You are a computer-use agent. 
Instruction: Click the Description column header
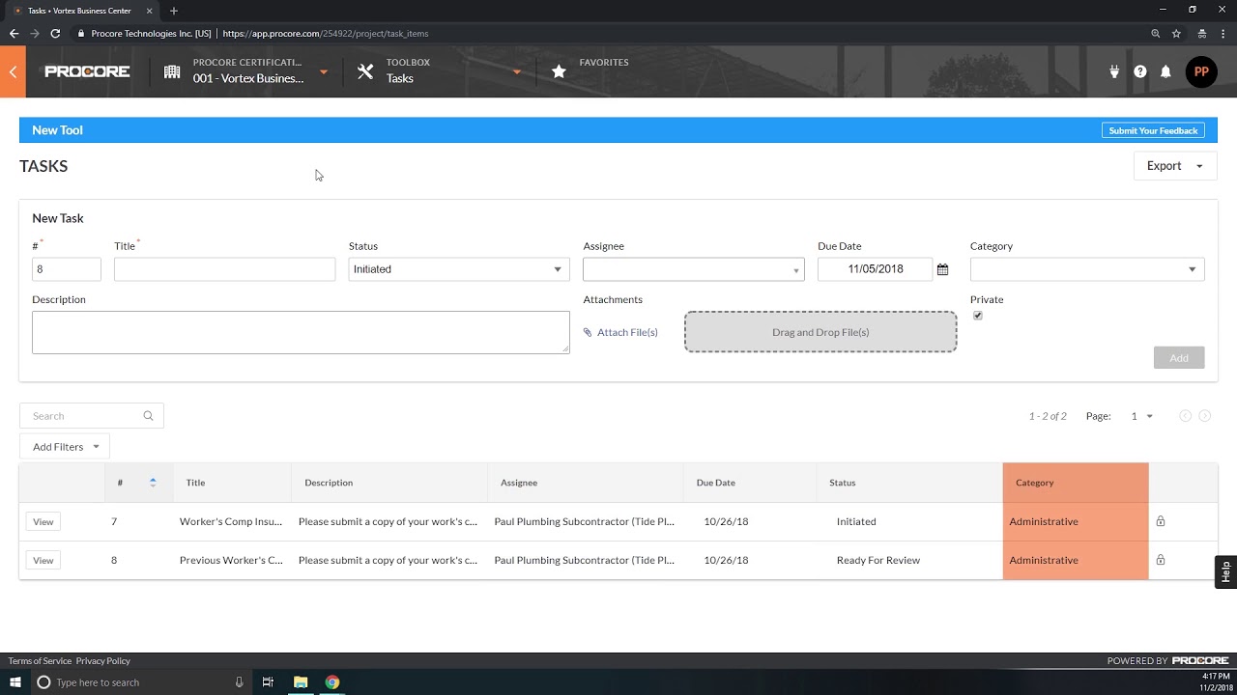329,483
